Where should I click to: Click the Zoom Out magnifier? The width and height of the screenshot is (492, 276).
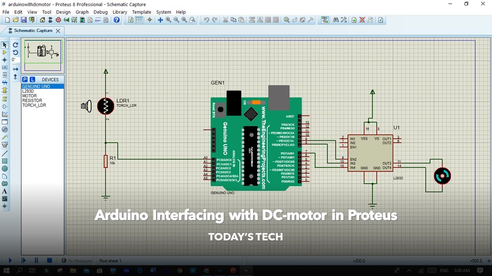pos(176,20)
